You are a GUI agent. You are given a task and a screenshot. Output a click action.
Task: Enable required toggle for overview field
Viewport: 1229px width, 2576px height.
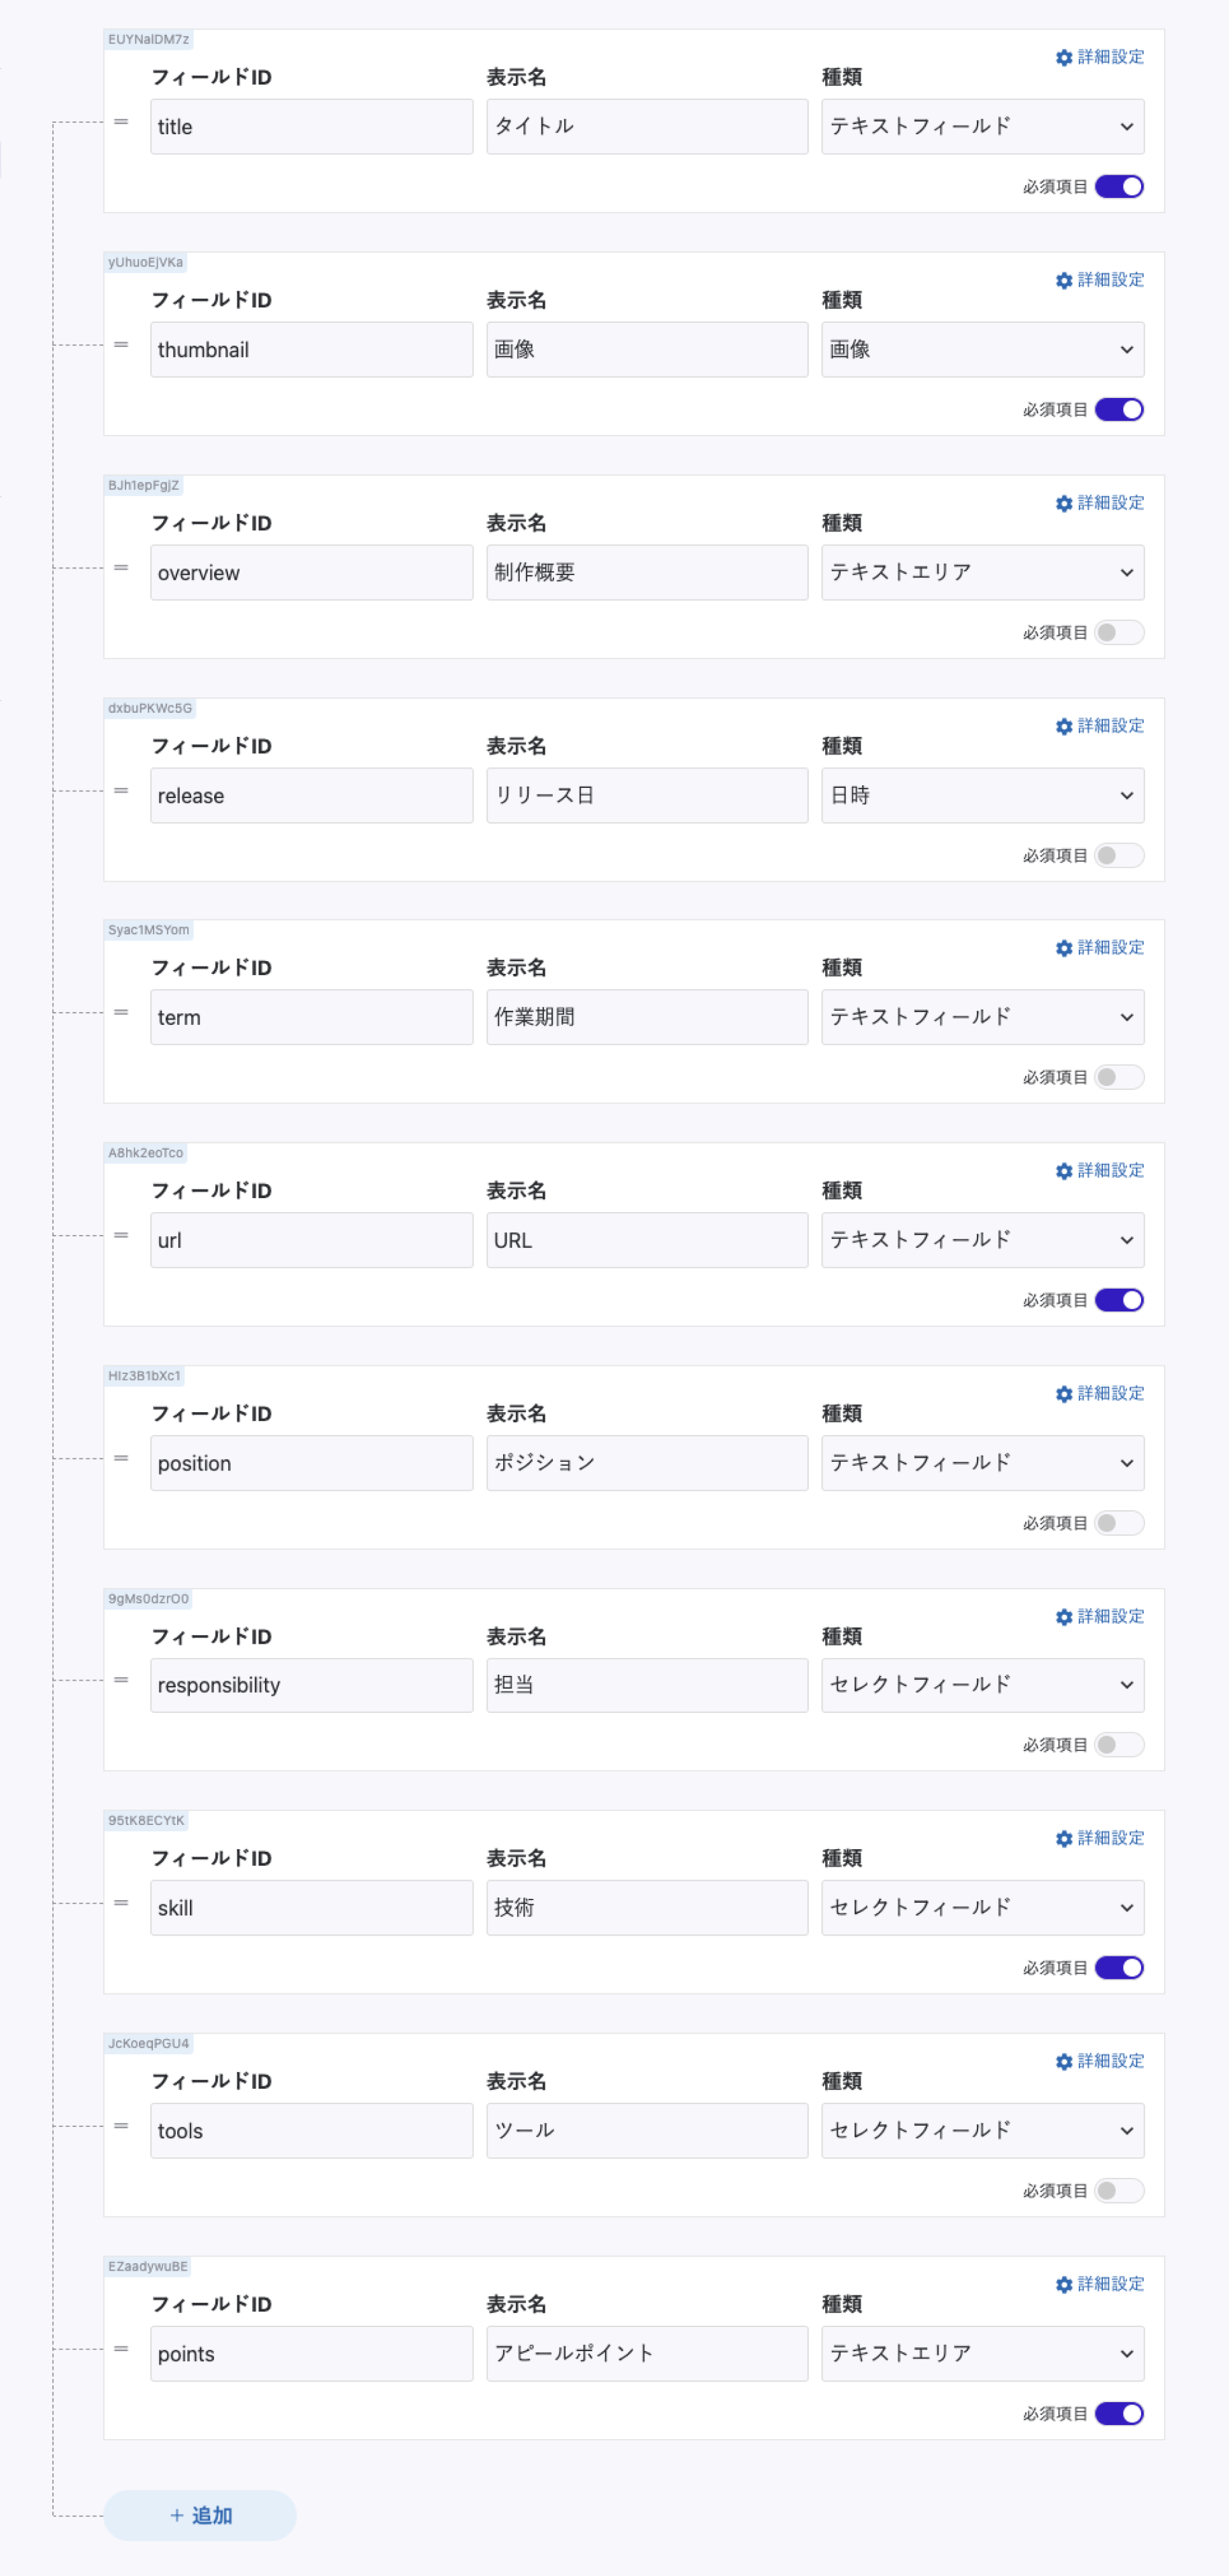click(1118, 632)
